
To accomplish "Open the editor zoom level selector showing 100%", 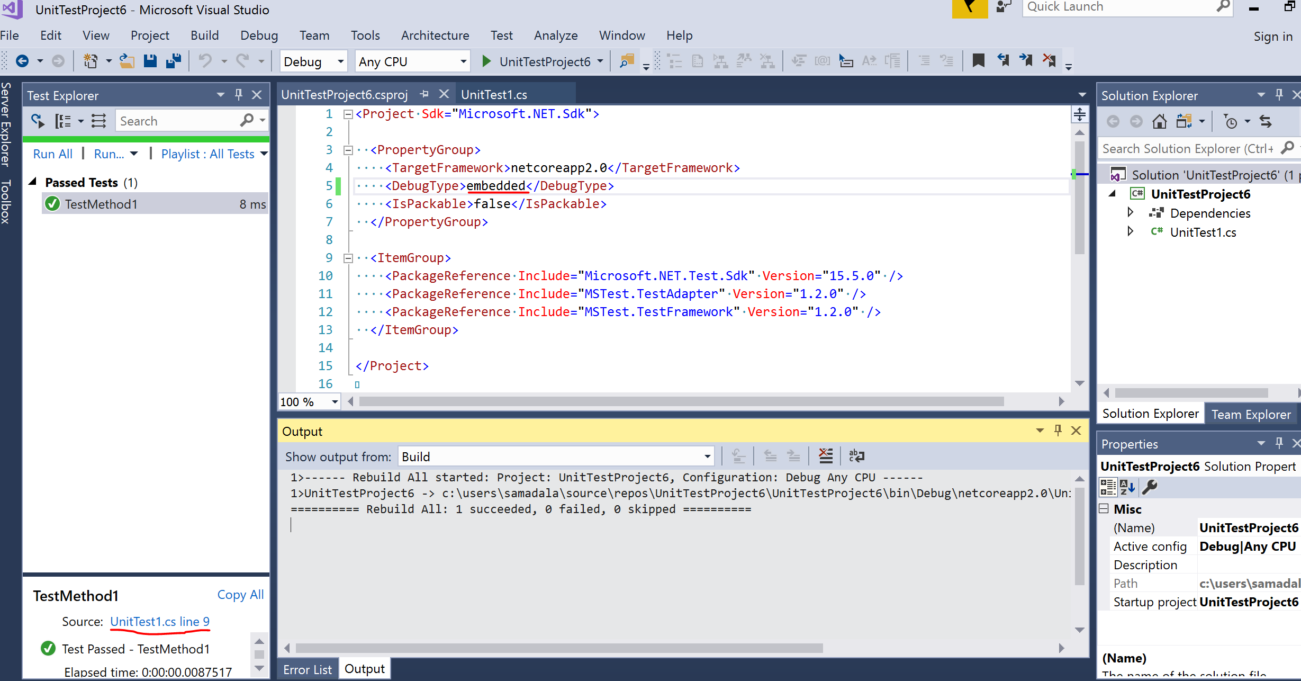I will (x=309, y=401).
